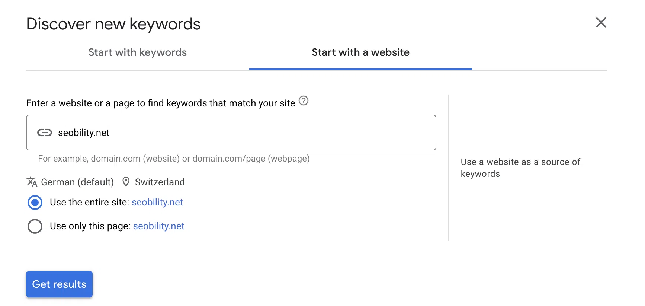
Task: Click the "Use a website as a source of keywords" text
Action: pos(520,168)
